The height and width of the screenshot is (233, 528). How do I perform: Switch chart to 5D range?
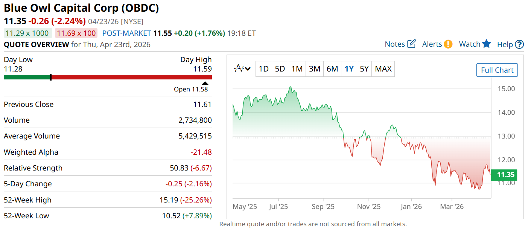coord(280,69)
